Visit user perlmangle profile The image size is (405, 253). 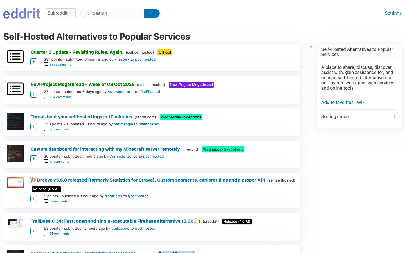pyautogui.click(x=123, y=124)
